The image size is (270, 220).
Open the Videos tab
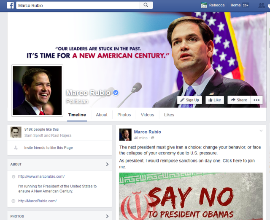[x=147, y=115]
